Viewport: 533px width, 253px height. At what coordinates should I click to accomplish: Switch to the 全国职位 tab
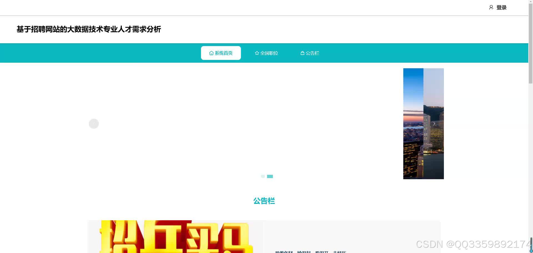point(266,53)
